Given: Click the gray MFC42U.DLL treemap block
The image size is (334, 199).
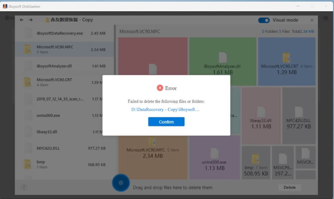Looking at the screenshot, I should 299,116.
